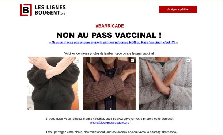Image resolution: width=223 pixels, height=135 pixels.
Task: Click the Je signe la pétition button
Action: tap(178, 9)
